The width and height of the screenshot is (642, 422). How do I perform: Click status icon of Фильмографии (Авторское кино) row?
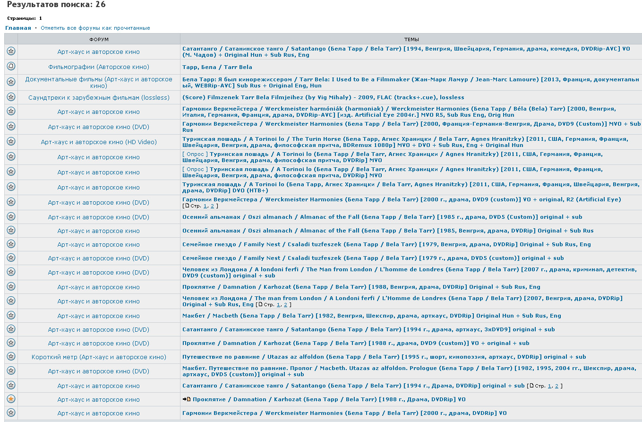click(11, 67)
